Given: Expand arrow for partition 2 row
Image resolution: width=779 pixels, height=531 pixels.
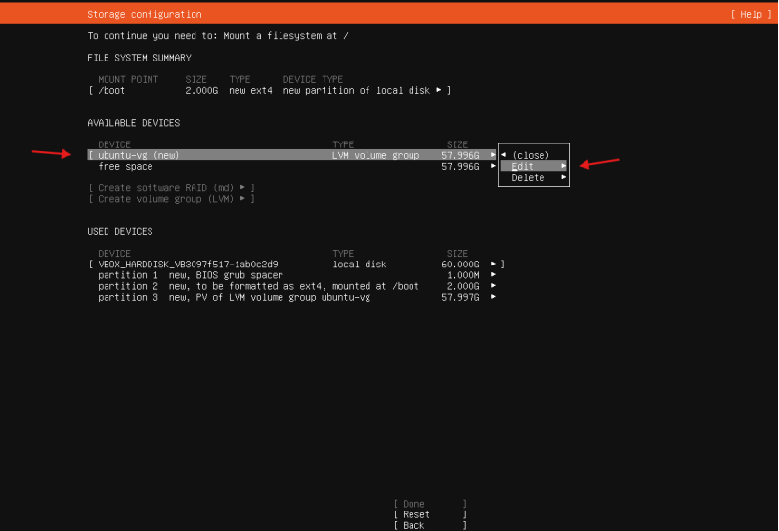Looking at the screenshot, I should tap(492, 286).
